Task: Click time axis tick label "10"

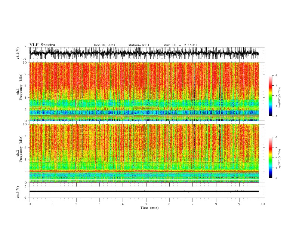Action: pyautogui.click(x=263, y=204)
